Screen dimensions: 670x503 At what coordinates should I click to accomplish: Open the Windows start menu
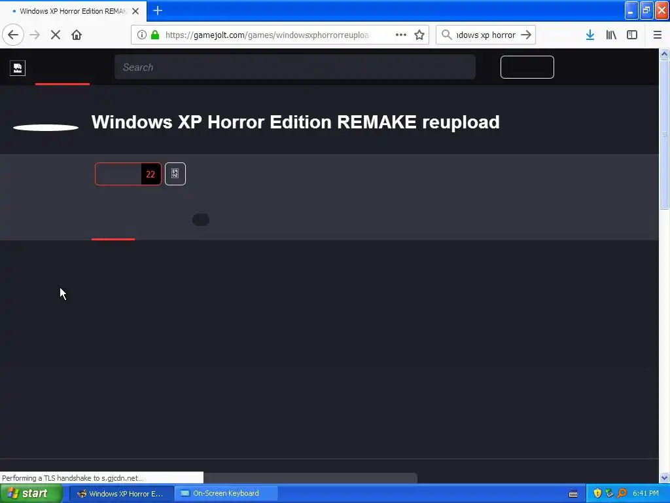point(31,493)
